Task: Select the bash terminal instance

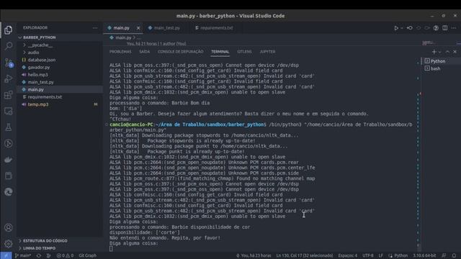Action: click(441, 68)
